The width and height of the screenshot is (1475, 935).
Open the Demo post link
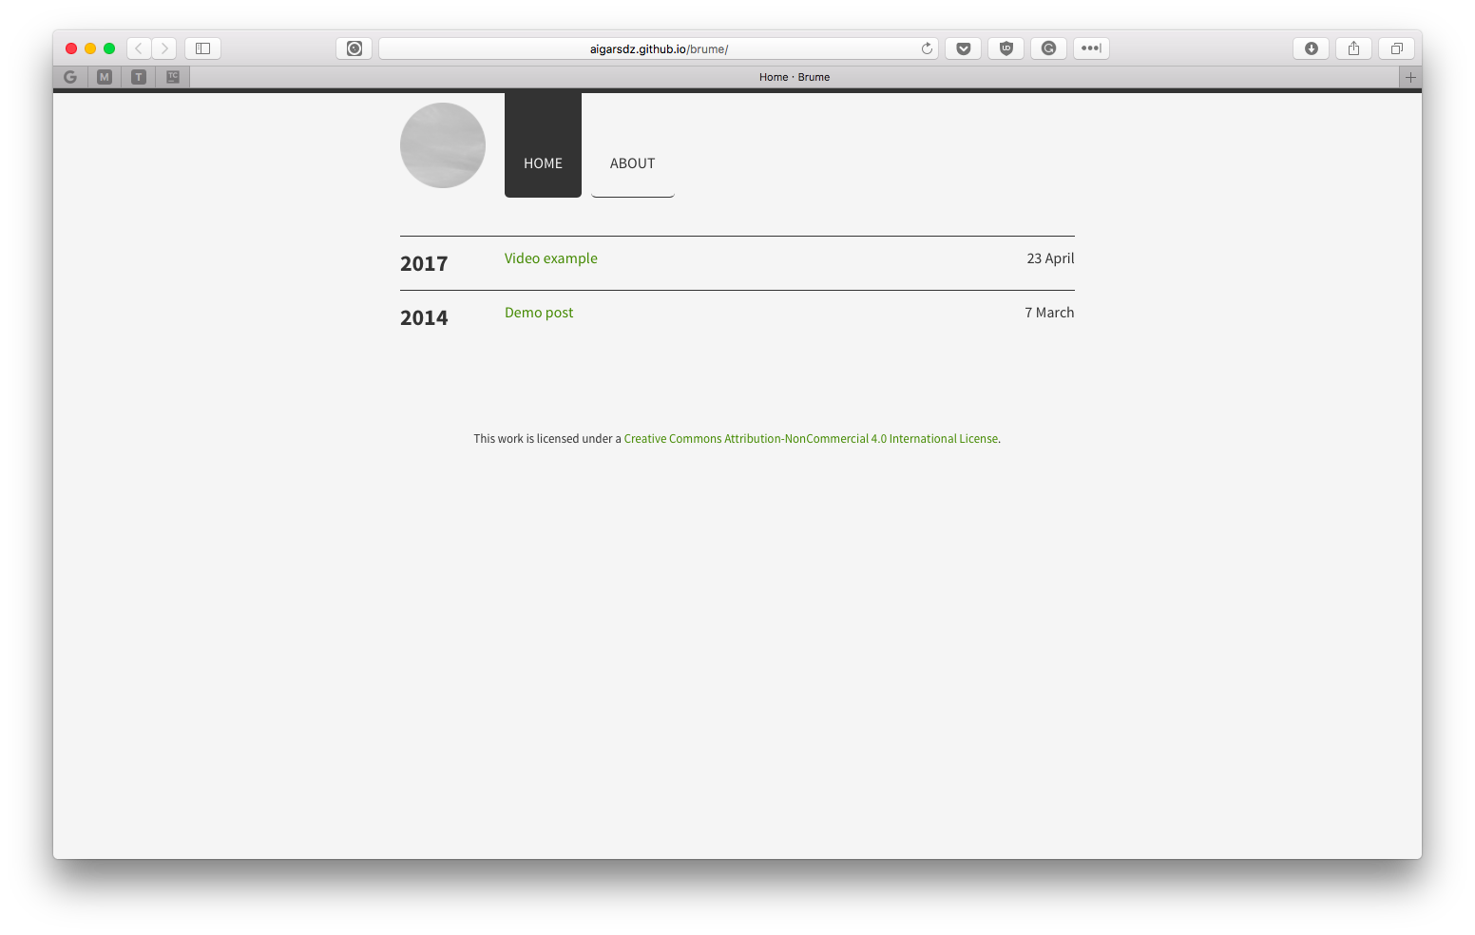coord(539,313)
